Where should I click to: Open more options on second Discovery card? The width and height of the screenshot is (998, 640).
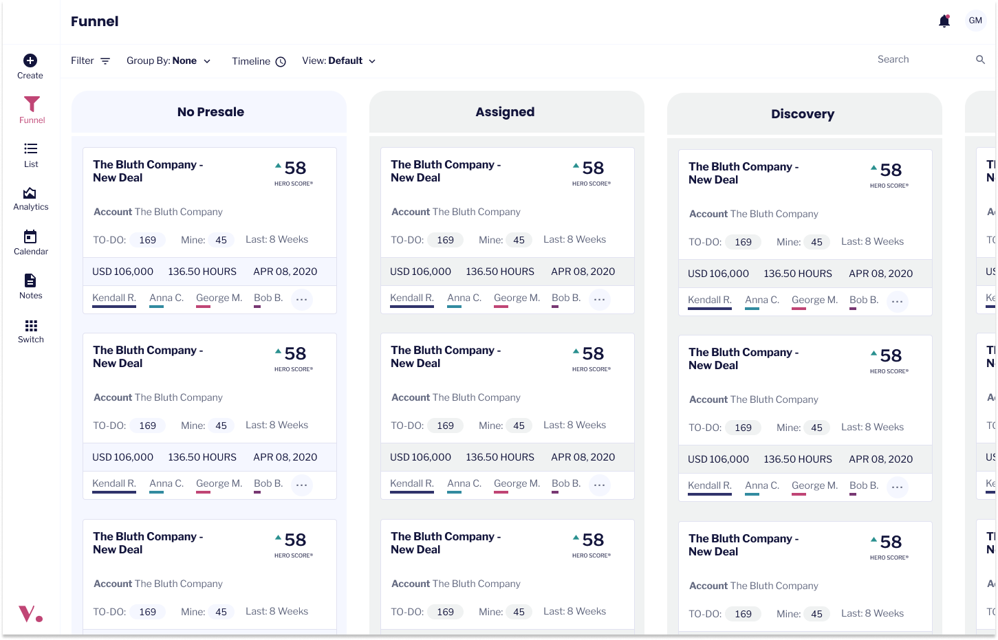[897, 487]
